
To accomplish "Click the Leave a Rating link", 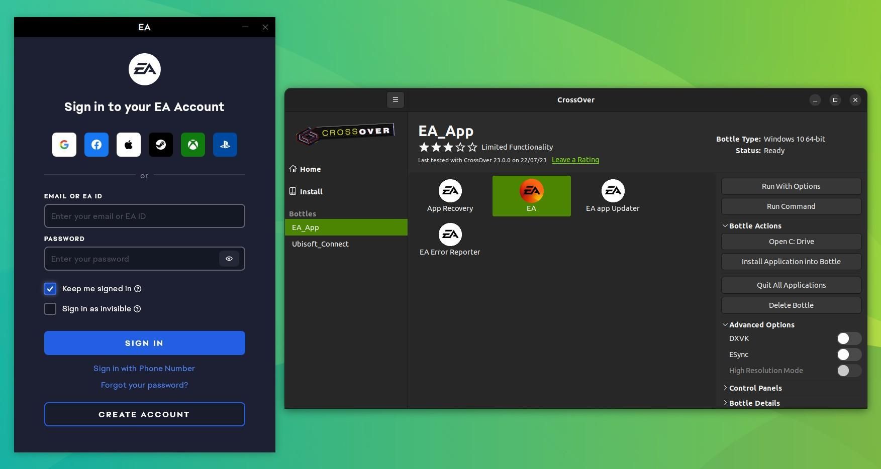I will click(x=575, y=160).
